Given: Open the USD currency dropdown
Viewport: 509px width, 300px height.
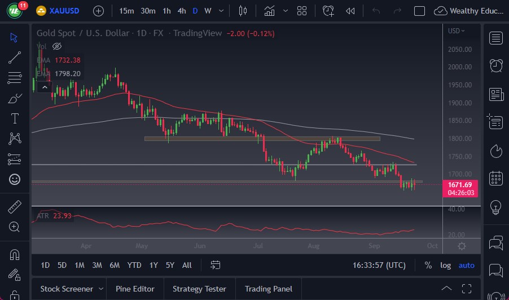Looking at the screenshot, I should pos(455,31).
